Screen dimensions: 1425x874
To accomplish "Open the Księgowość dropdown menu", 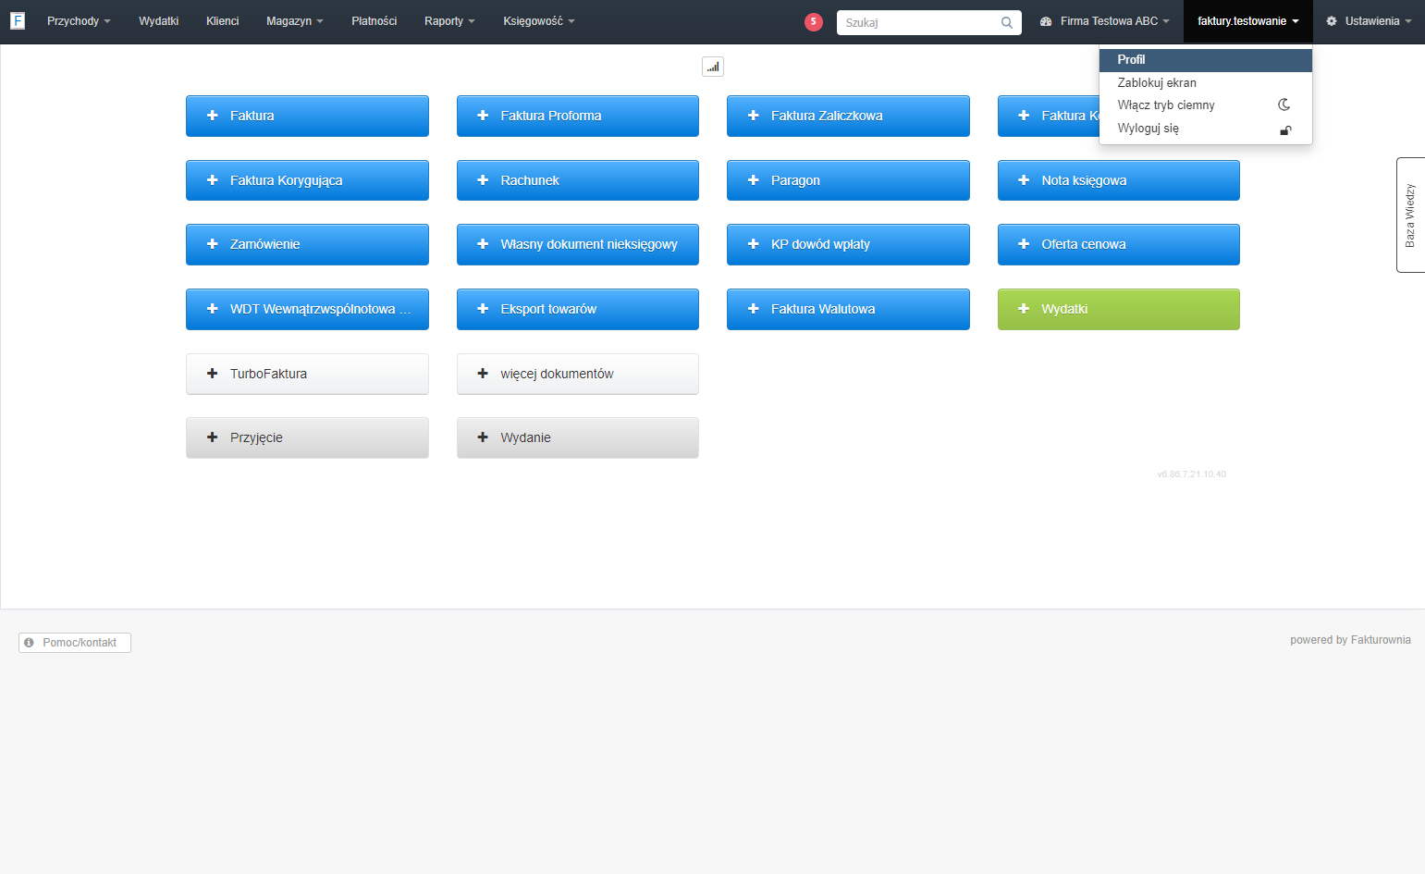I will click(x=539, y=21).
